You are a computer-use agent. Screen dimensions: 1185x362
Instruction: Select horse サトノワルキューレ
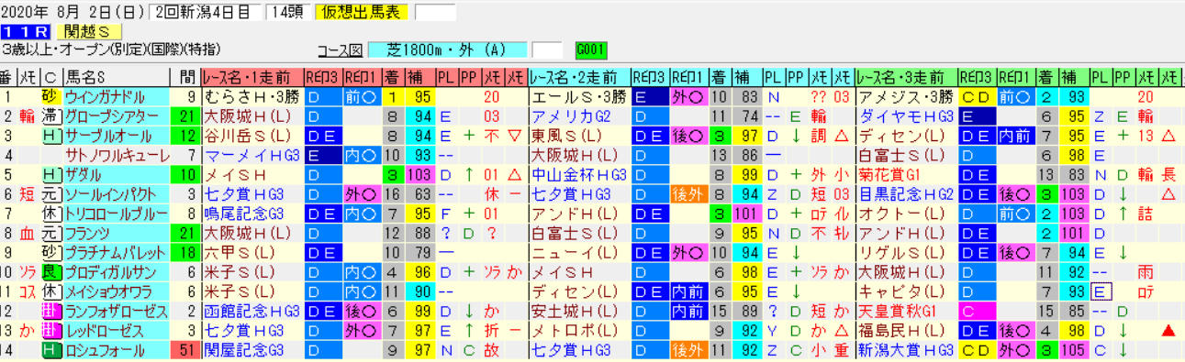pos(116,155)
